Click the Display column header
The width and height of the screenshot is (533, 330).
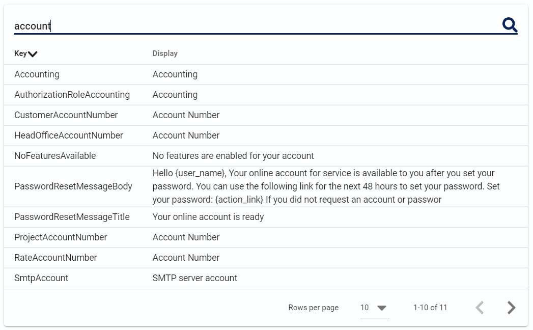point(165,53)
